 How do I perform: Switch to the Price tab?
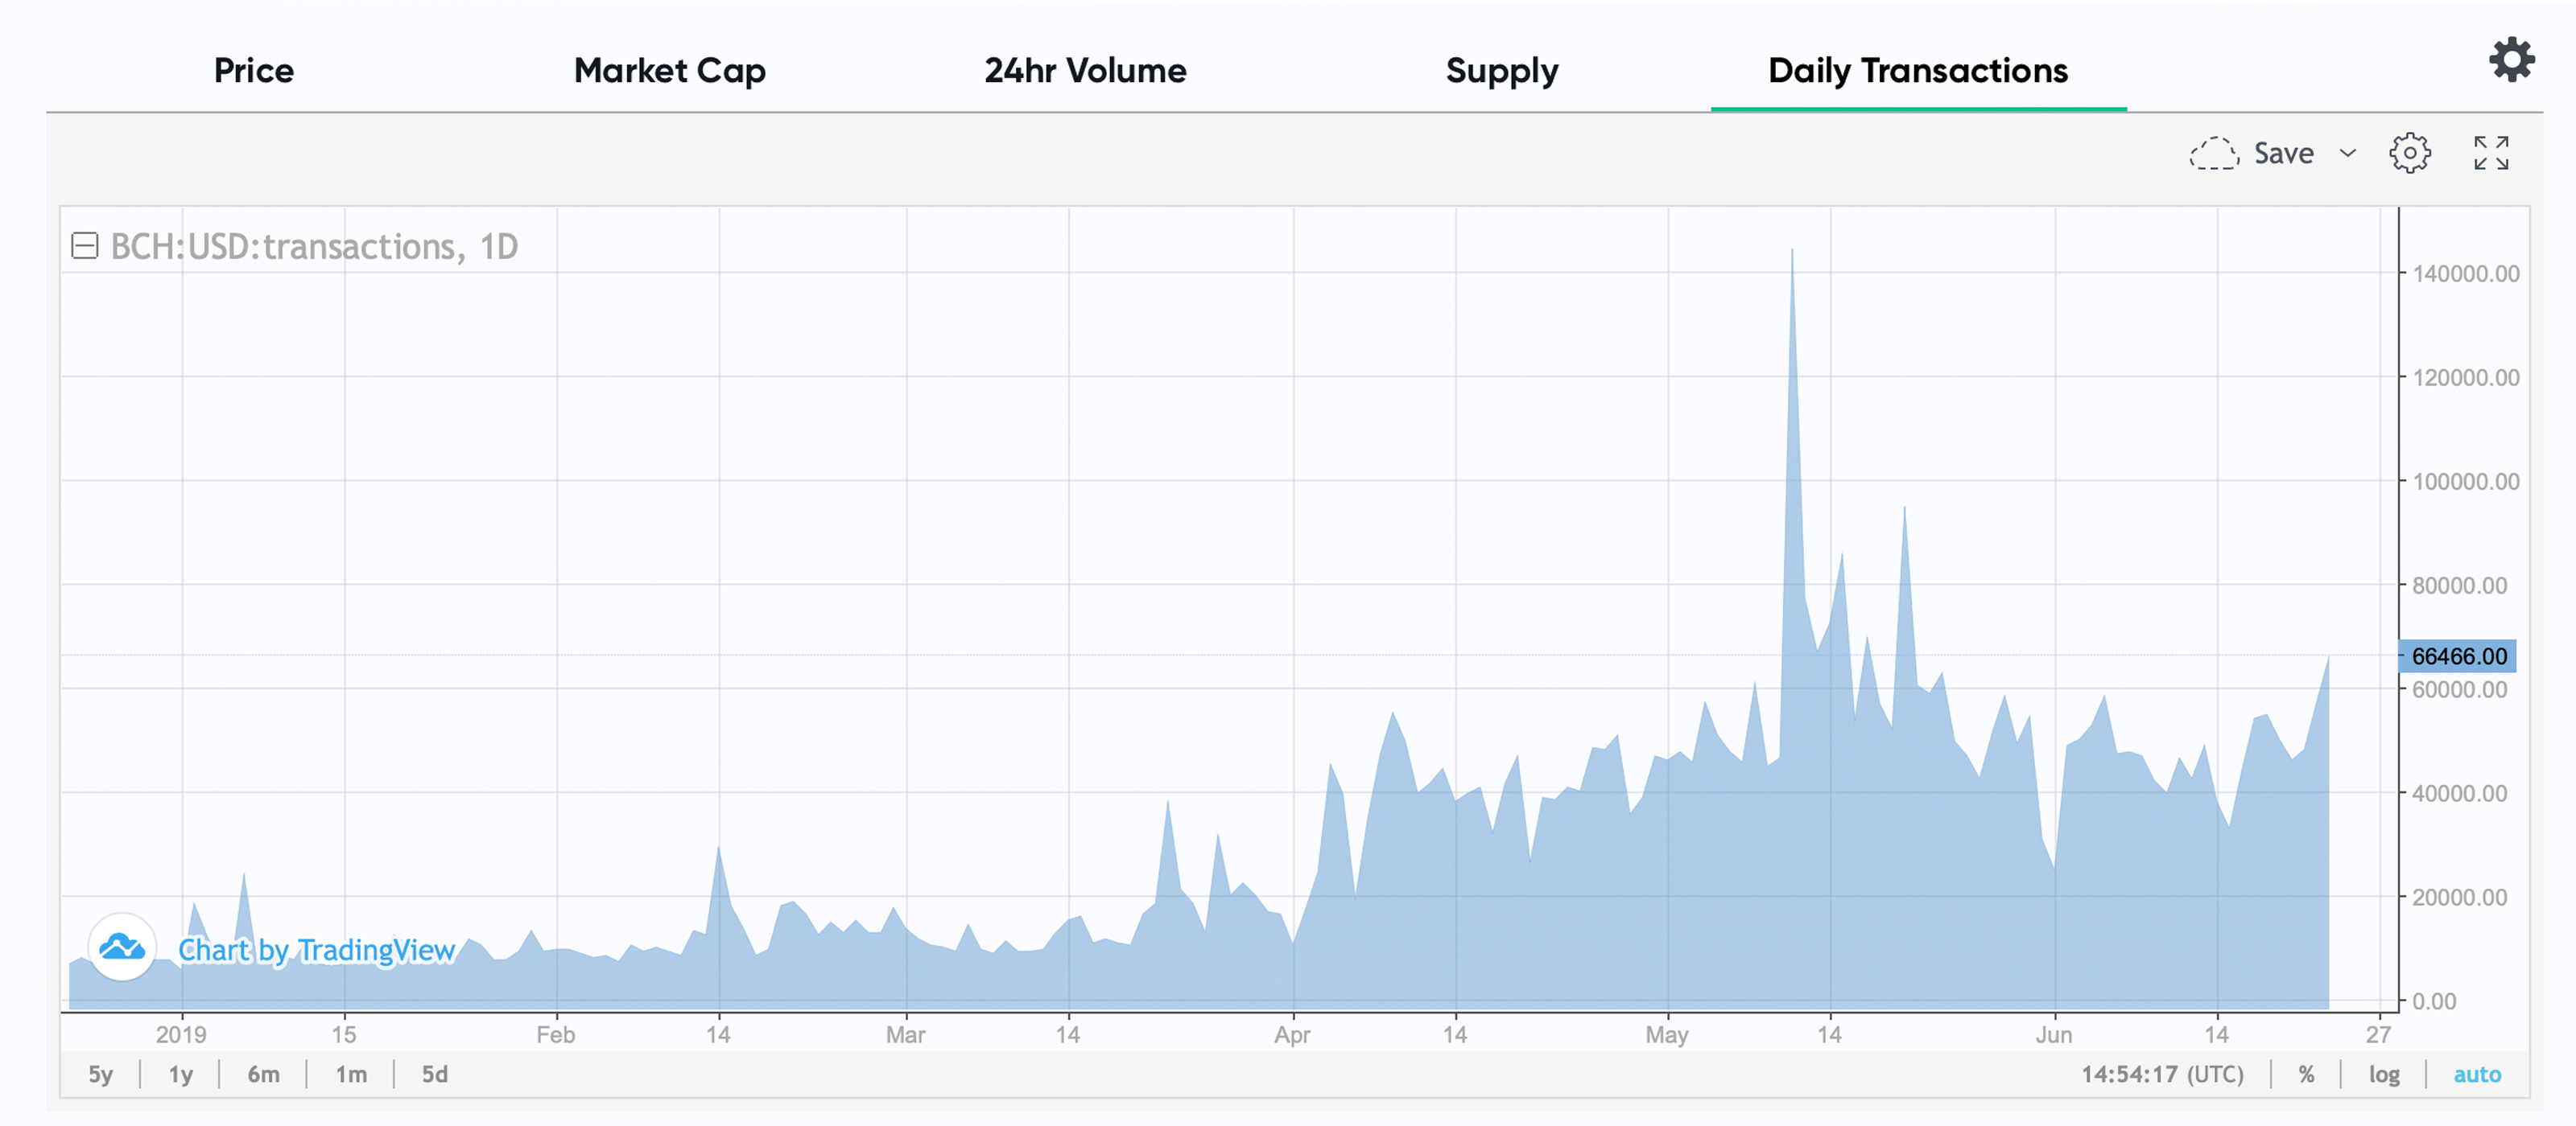(x=254, y=70)
